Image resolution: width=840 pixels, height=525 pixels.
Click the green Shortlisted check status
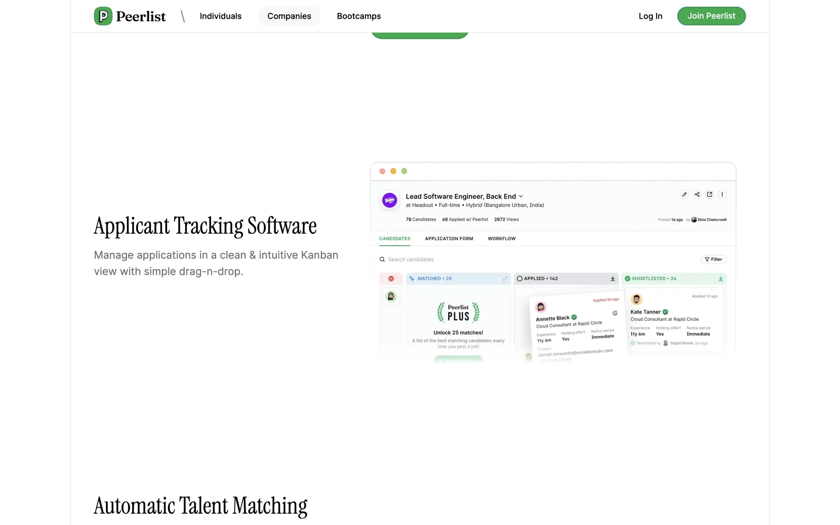pos(627,279)
